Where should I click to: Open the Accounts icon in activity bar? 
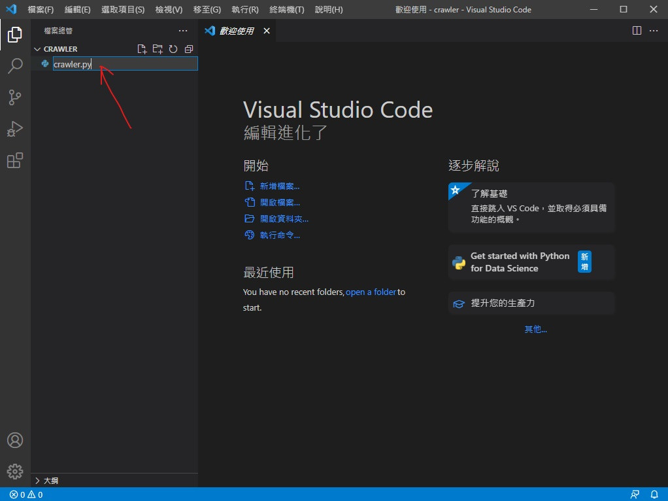coord(15,440)
